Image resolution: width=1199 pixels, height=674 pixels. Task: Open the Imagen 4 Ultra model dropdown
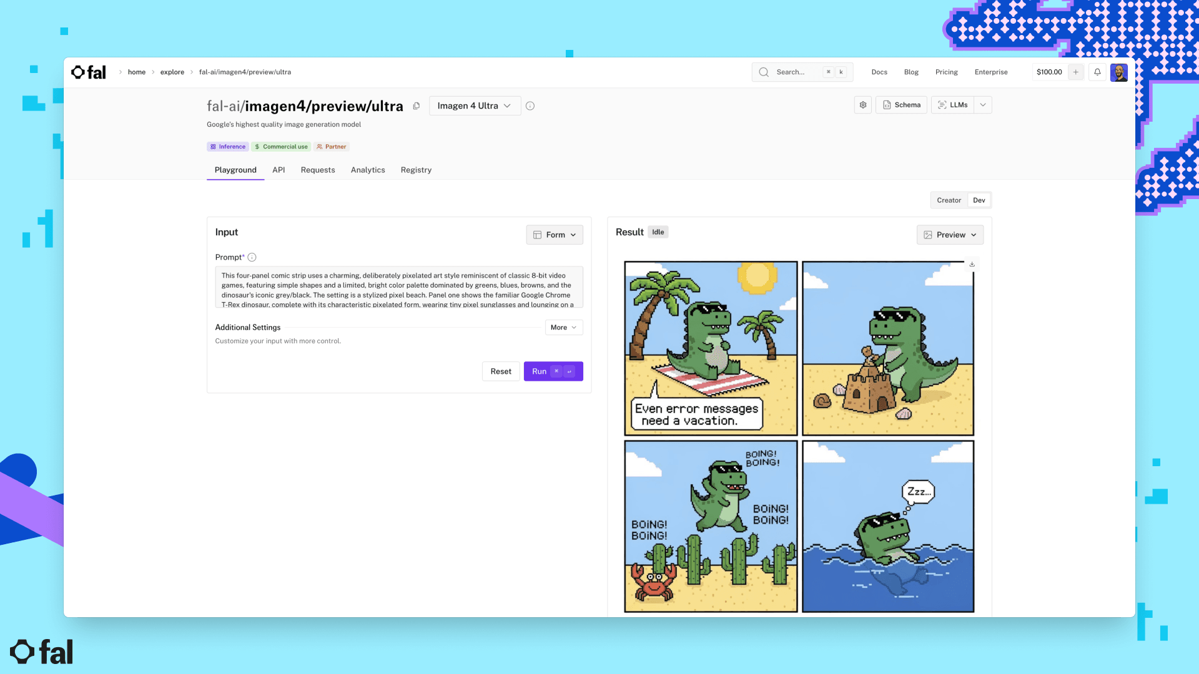pyautogui.click(x=475, y=106)
